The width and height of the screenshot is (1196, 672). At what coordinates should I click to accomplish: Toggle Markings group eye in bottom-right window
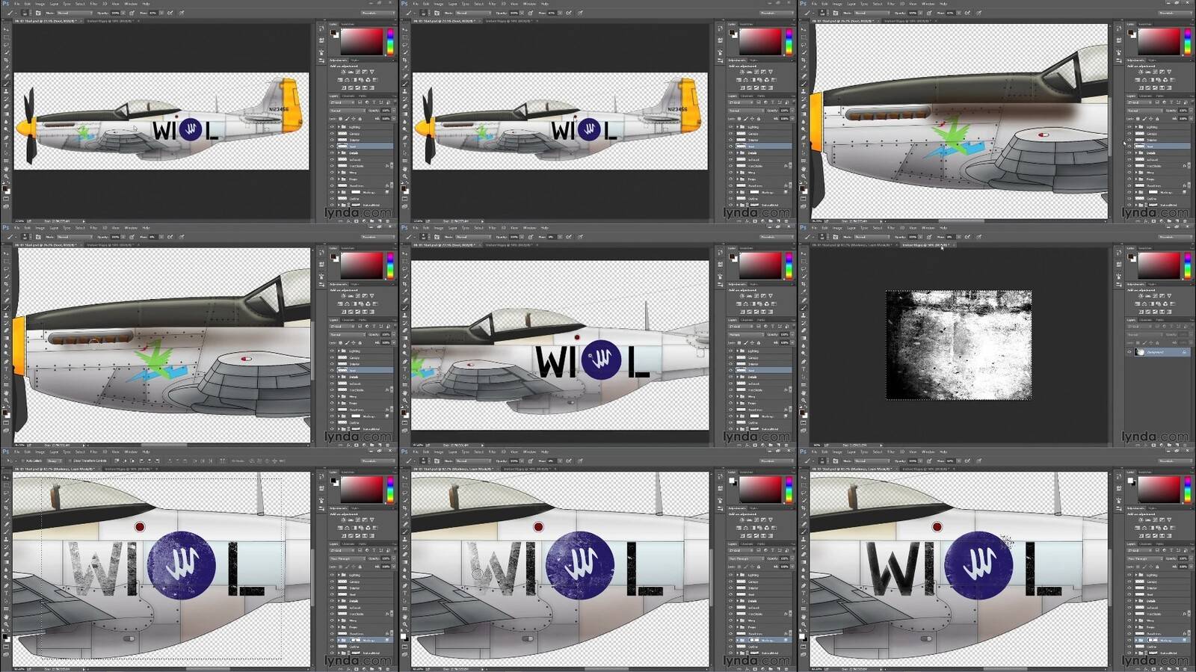[x=1129, y=641]
